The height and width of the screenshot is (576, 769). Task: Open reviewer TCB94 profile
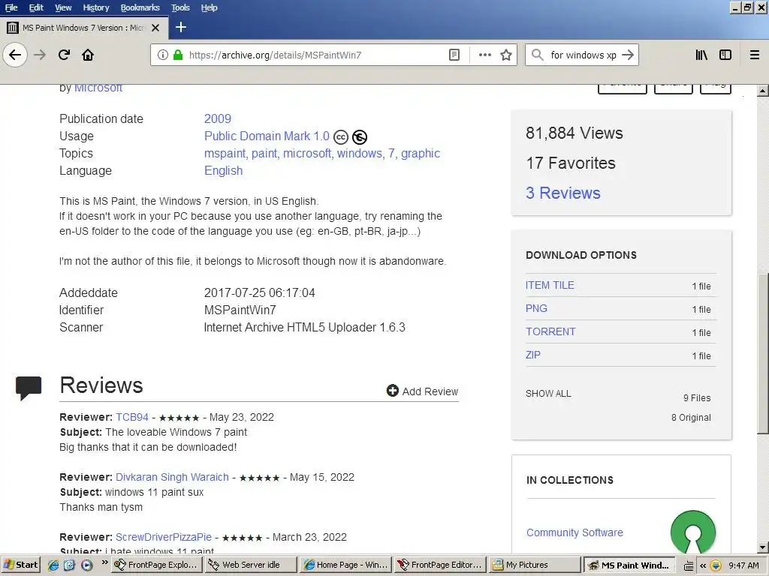click(x=132, y=417)
